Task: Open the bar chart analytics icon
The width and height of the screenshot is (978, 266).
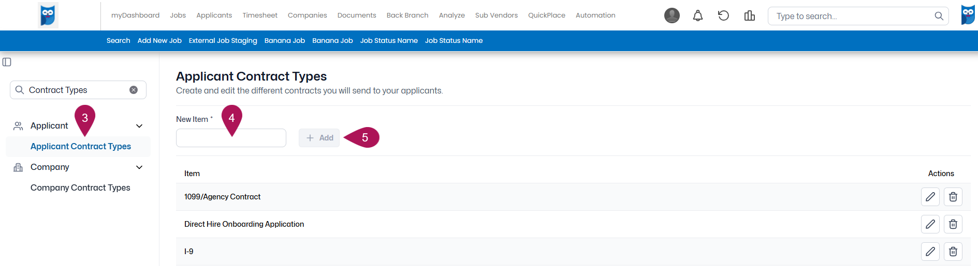Action: [x=749, y=15]
